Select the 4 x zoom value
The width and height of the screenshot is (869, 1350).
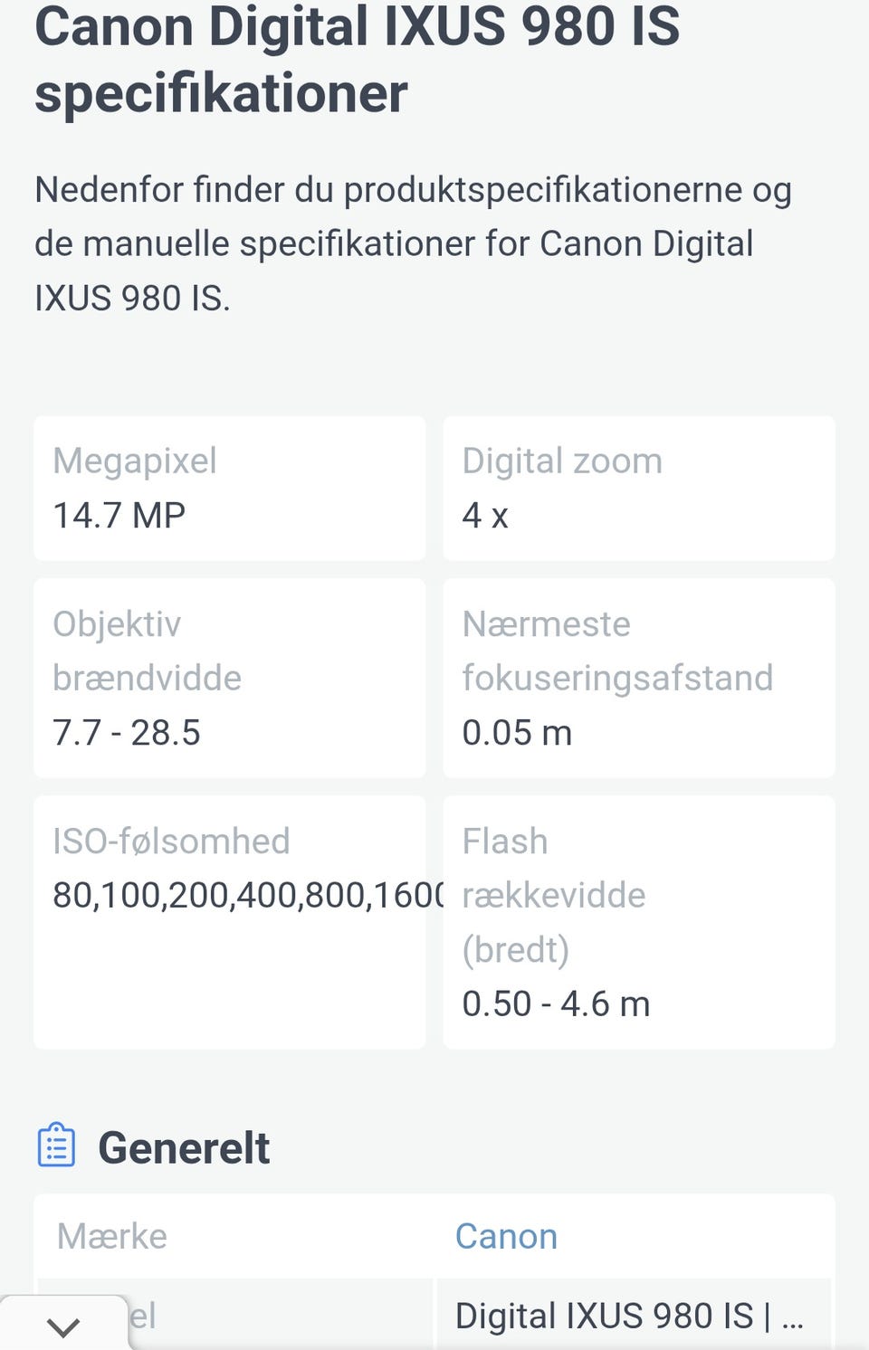pyautogui.click(x=485, y=515)
